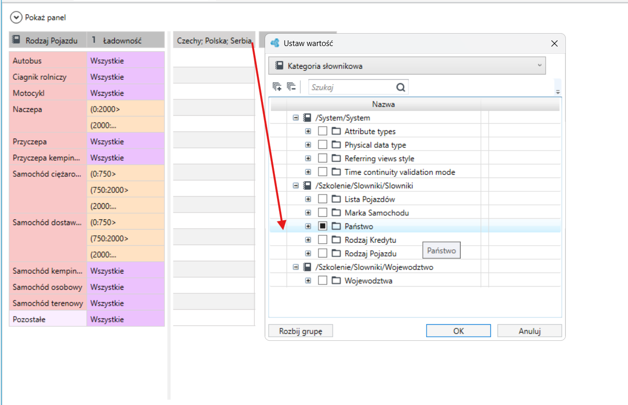
Task: Click the Ładowność column header
Action: pos(126,40)
